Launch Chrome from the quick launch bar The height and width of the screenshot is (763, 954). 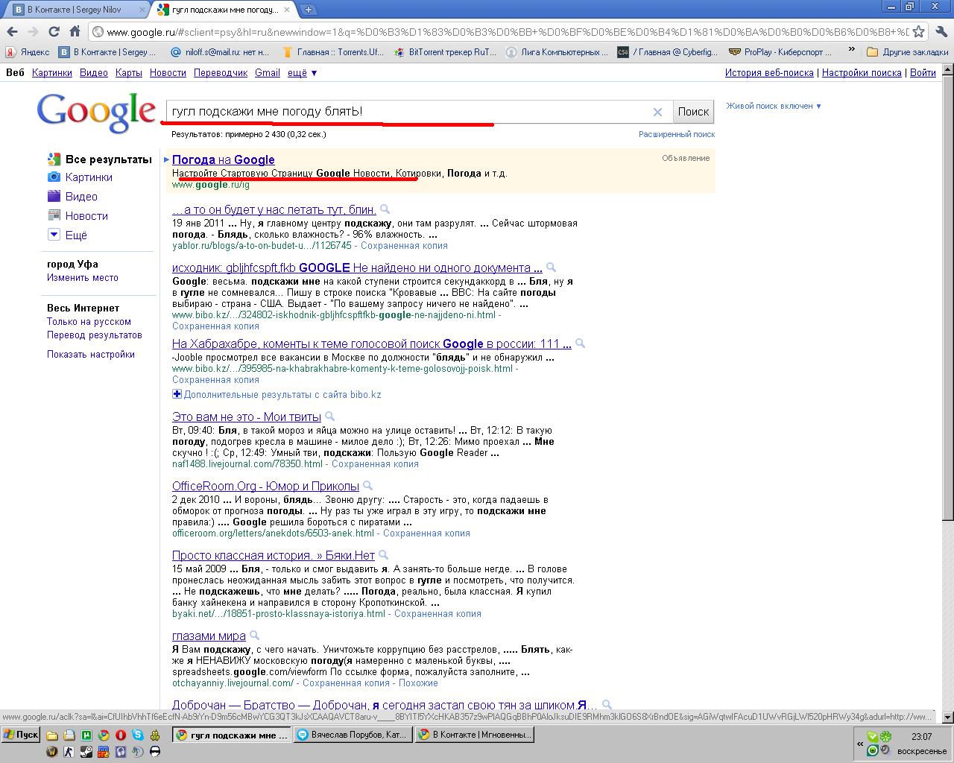pyautogui.click(x=103, y=735)
